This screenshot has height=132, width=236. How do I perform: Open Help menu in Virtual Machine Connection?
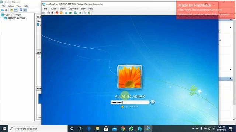coord(91,8)
